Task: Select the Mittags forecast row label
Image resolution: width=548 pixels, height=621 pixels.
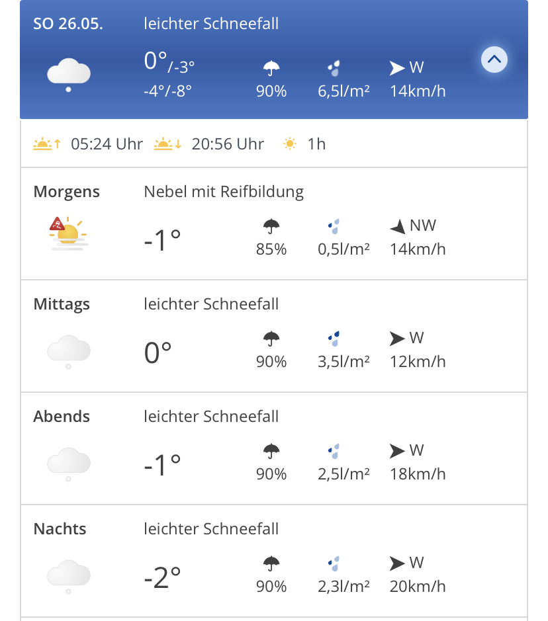Action: pyautogui.click(x=62, y=304)
